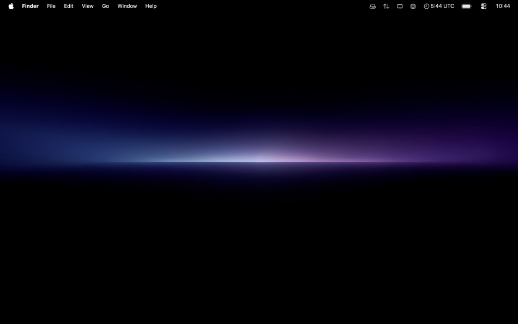Open the Window menu
The image size is (518, 324).
pos(127,6)
